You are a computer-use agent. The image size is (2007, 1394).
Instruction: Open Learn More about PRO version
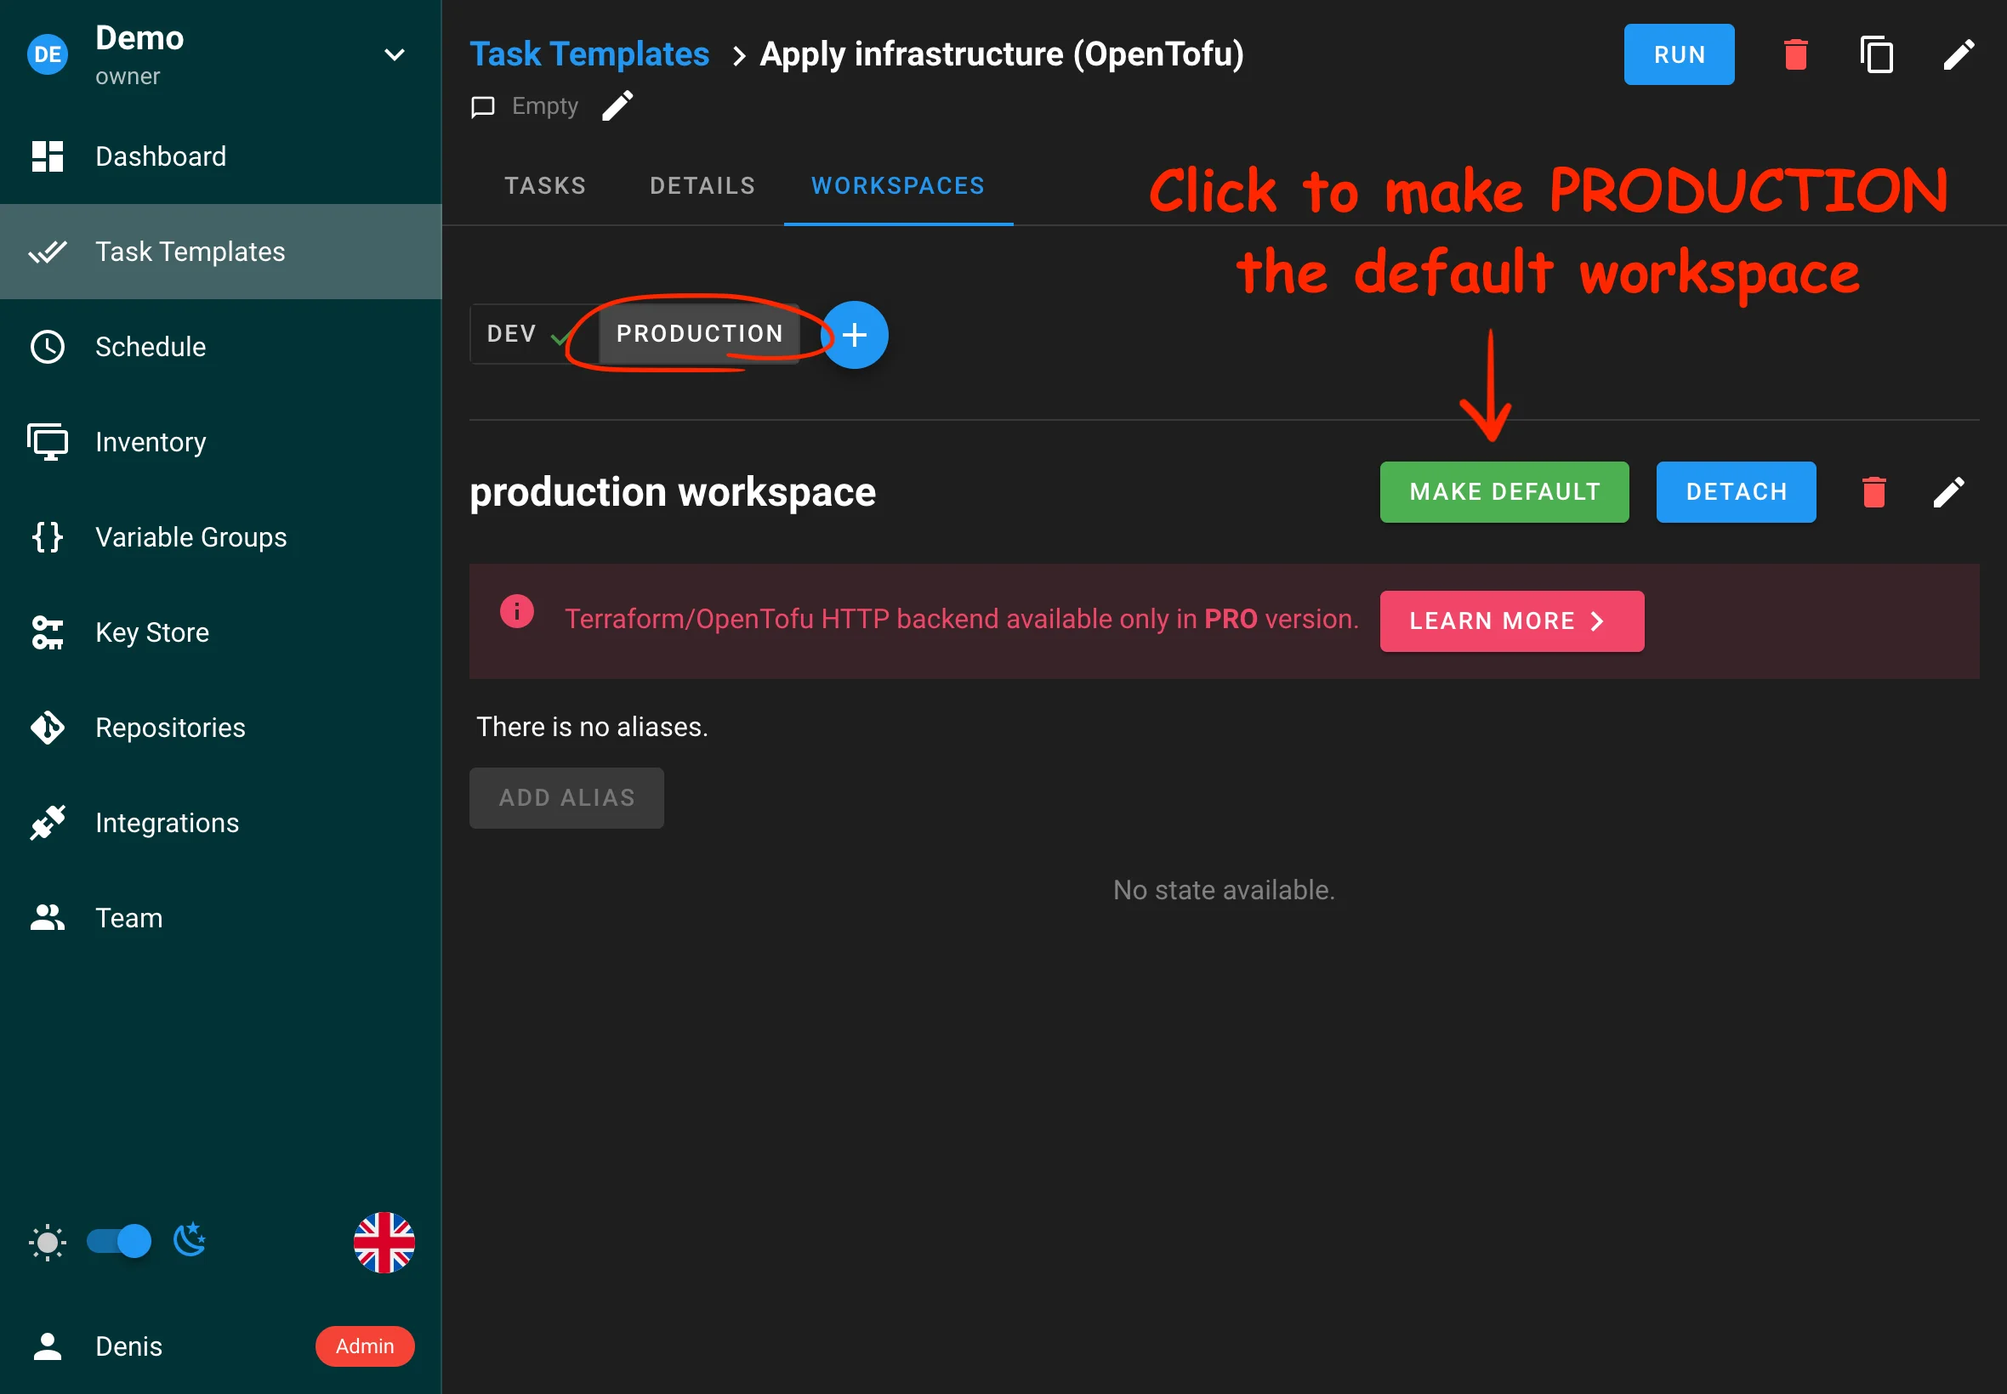pyautogui.click(x=1510, y=621)
